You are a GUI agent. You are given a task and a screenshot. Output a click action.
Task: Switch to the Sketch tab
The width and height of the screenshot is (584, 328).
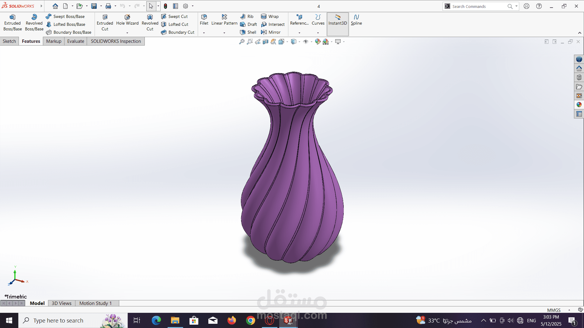coord(9,41)
